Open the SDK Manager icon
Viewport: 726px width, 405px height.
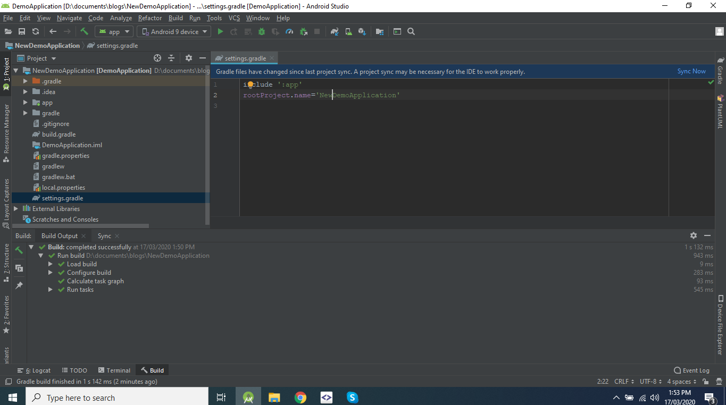(x=362, y=32)
